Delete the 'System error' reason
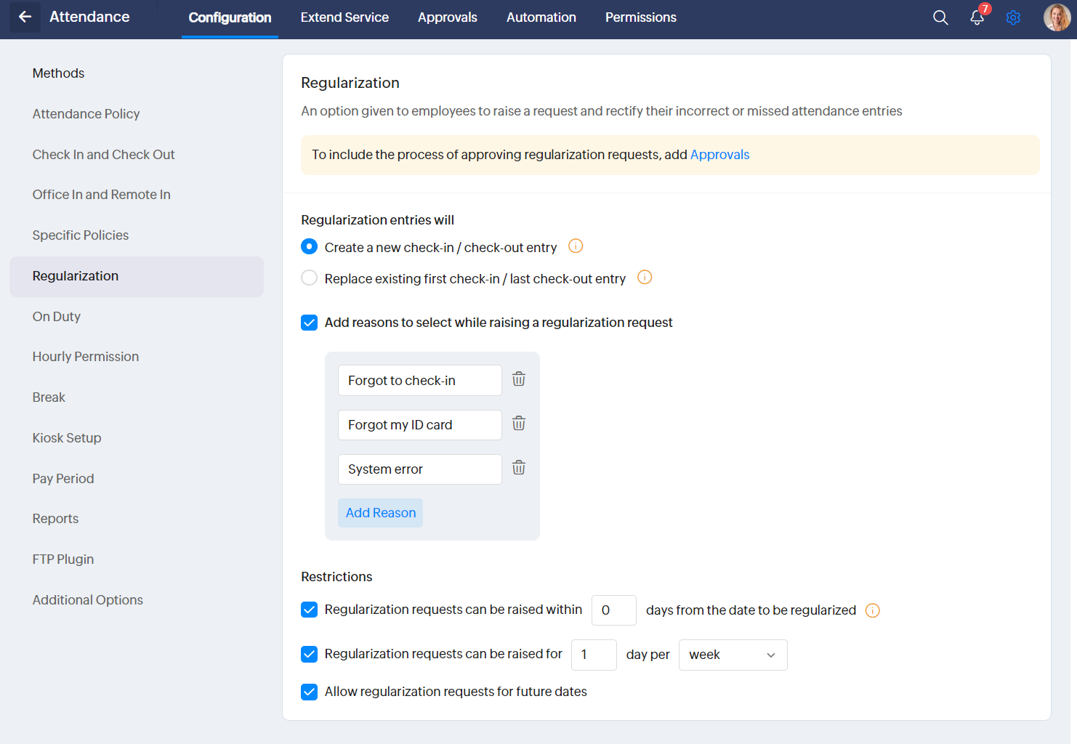The image size is (1077, 744). (519, 468)
